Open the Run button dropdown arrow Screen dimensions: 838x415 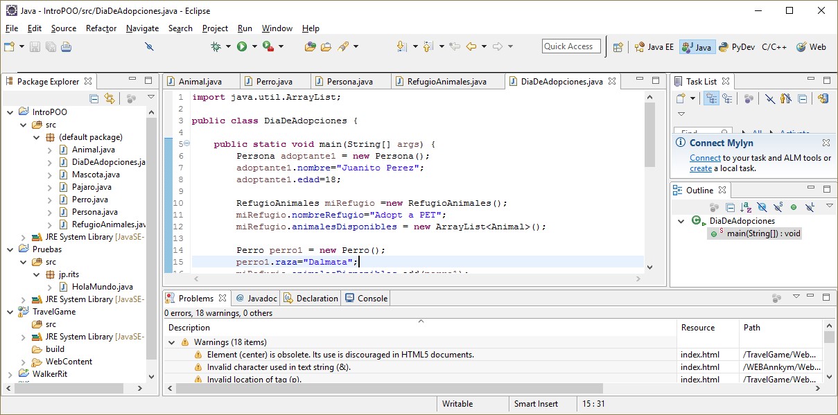(254, 46)
